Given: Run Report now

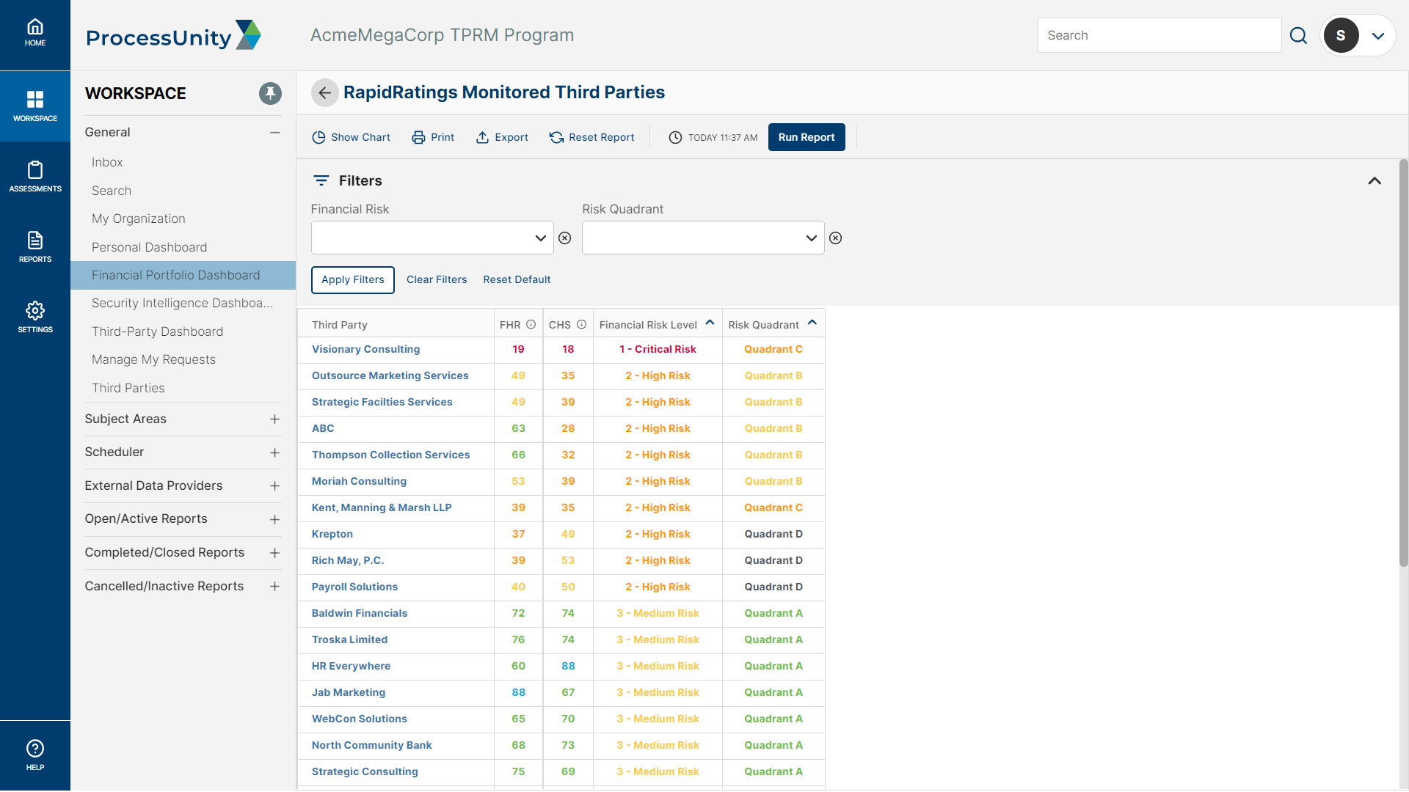Looking at the screenshot, I should point(807,137).
